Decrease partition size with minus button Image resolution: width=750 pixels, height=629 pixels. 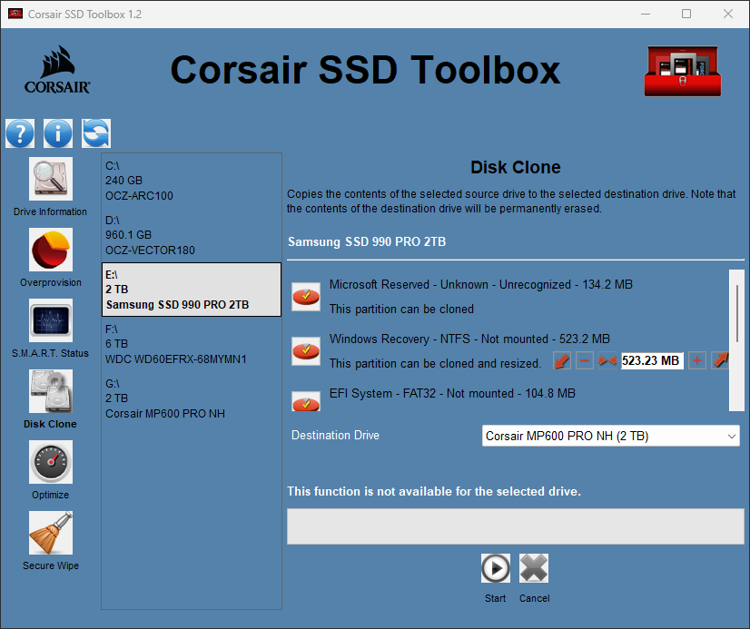(x=585, y=361)
